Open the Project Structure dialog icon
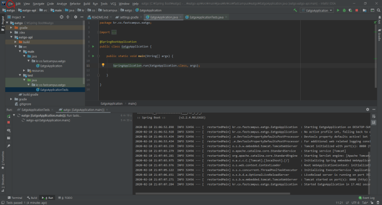Viewport: 382px width, 205px height. (x=365, y=10)
